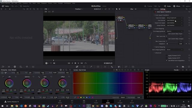Reset the Lift wheel
Viewport: 192px width, 108px height.
(x=16, y=77)
